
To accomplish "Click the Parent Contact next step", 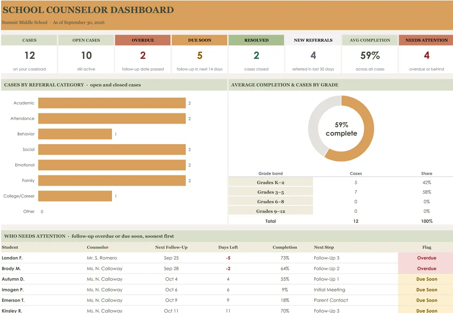I will pos(331,300).
